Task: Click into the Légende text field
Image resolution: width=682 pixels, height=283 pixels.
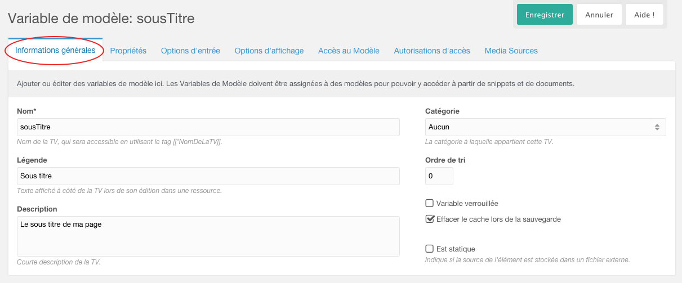Action: point(208,176)
